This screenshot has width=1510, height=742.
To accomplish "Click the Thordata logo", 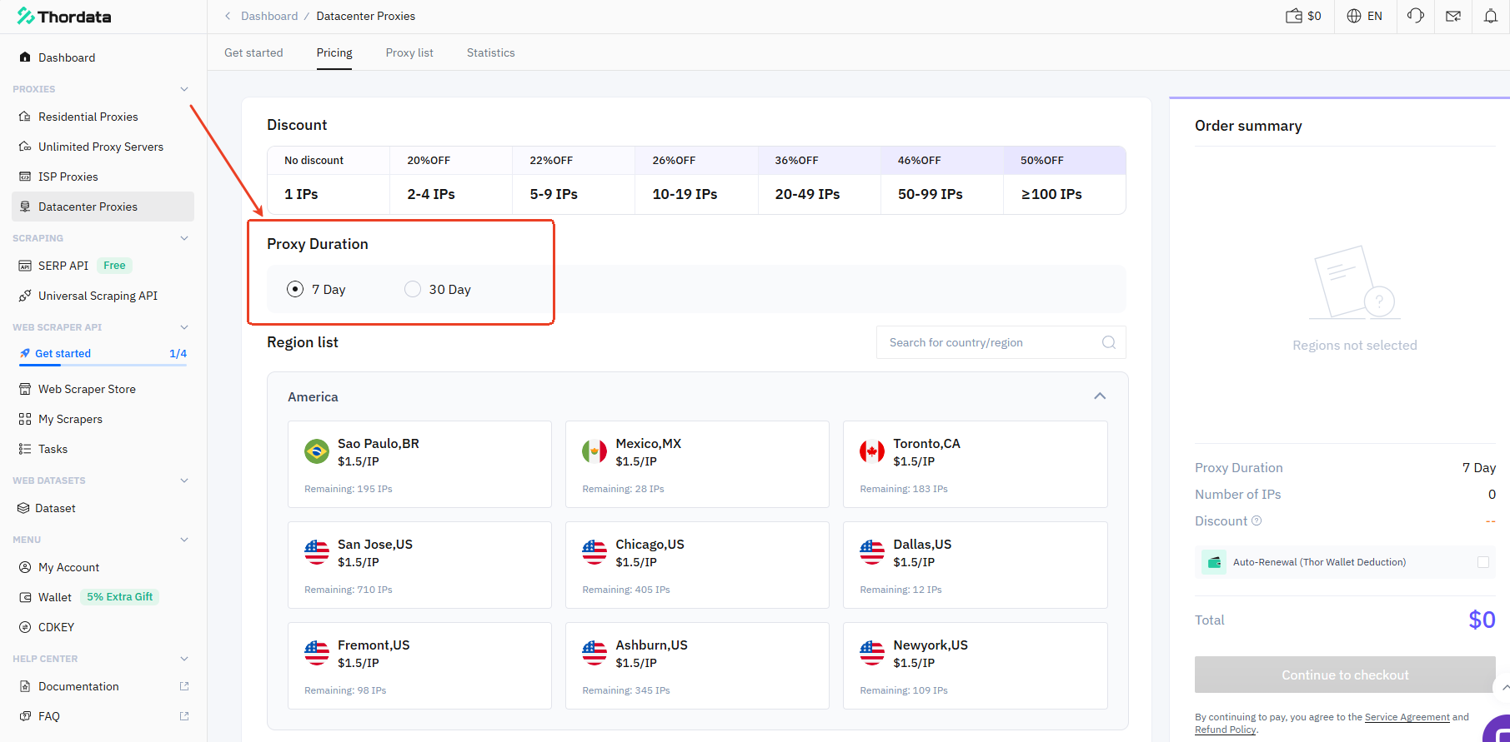I will pyautogui.click(x=64, y=17).
